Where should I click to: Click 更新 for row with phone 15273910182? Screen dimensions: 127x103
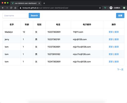click(x=111, y=54)
